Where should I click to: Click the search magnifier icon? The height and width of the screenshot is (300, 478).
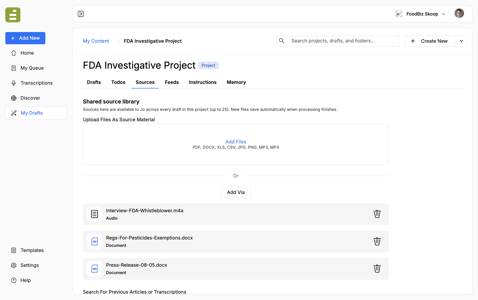pyautogui.click(x=282, y=41)
